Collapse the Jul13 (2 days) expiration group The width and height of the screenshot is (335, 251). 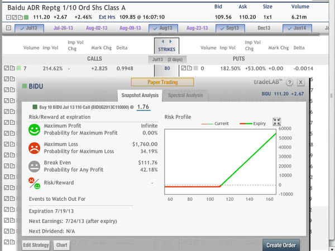click(167, 59)
